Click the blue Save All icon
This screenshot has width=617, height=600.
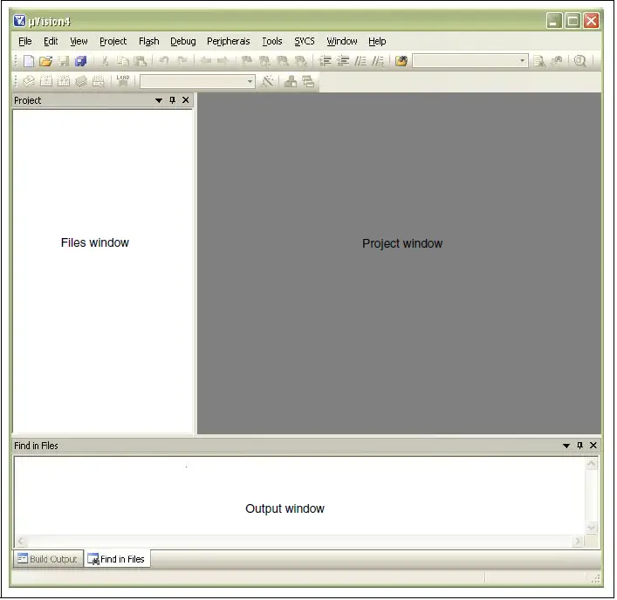point(81,61)
